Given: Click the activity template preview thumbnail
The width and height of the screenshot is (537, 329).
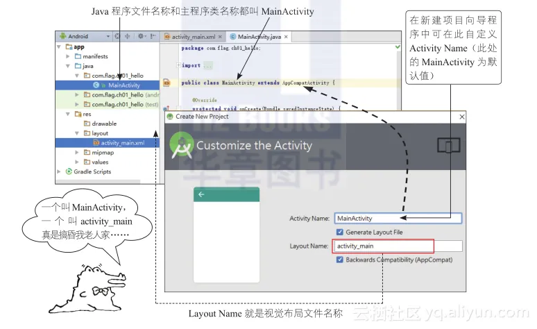Looking at the screenshot, I should pos(226,235).
